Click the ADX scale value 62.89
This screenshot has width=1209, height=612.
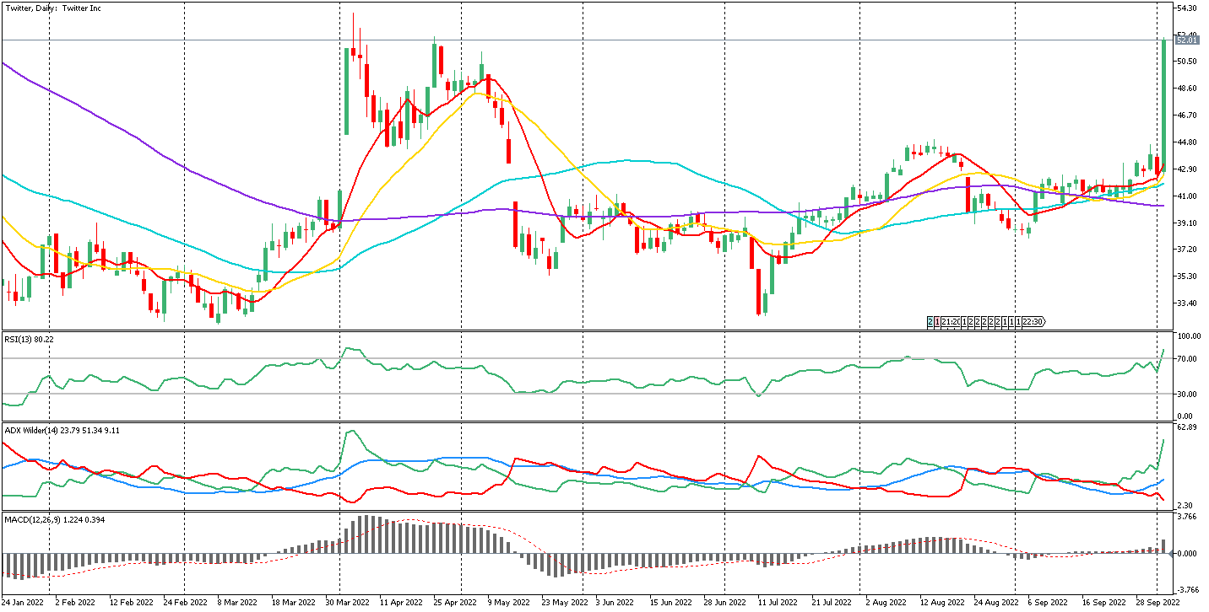click(x=1187, y=428)
